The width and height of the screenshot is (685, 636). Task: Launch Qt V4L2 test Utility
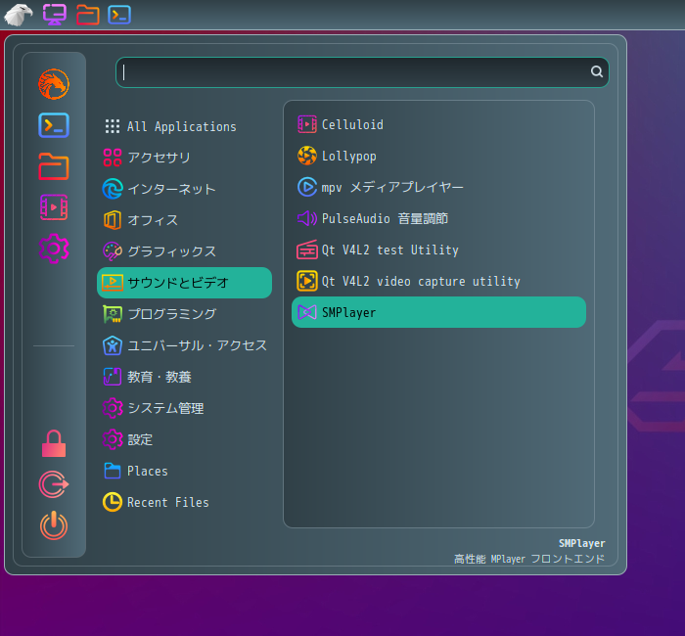point(438,250)
